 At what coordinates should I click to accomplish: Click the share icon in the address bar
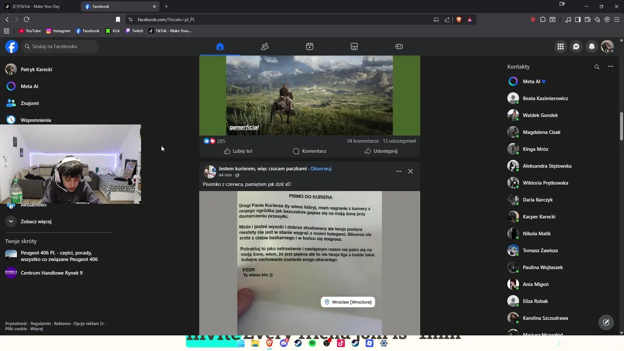click(447, 19)
